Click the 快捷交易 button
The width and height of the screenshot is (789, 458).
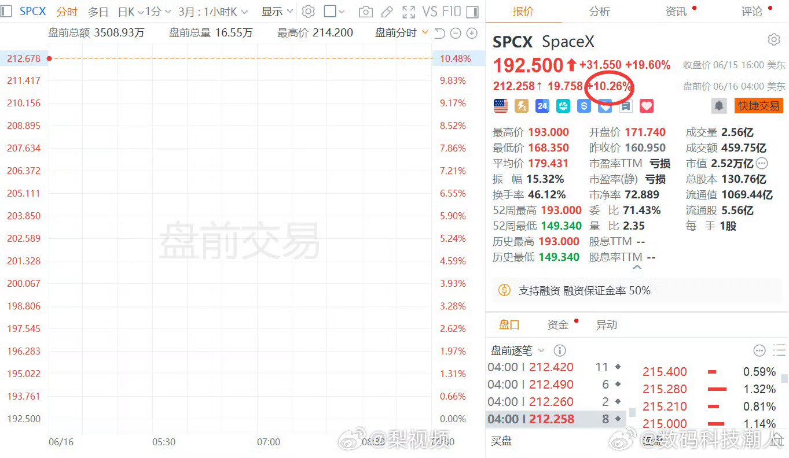pos(759,106)
